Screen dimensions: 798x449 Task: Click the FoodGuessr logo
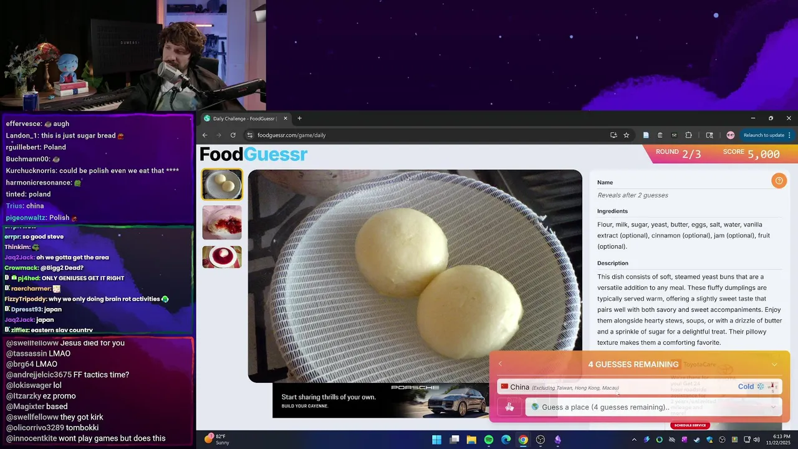click(x=253, y=154)
